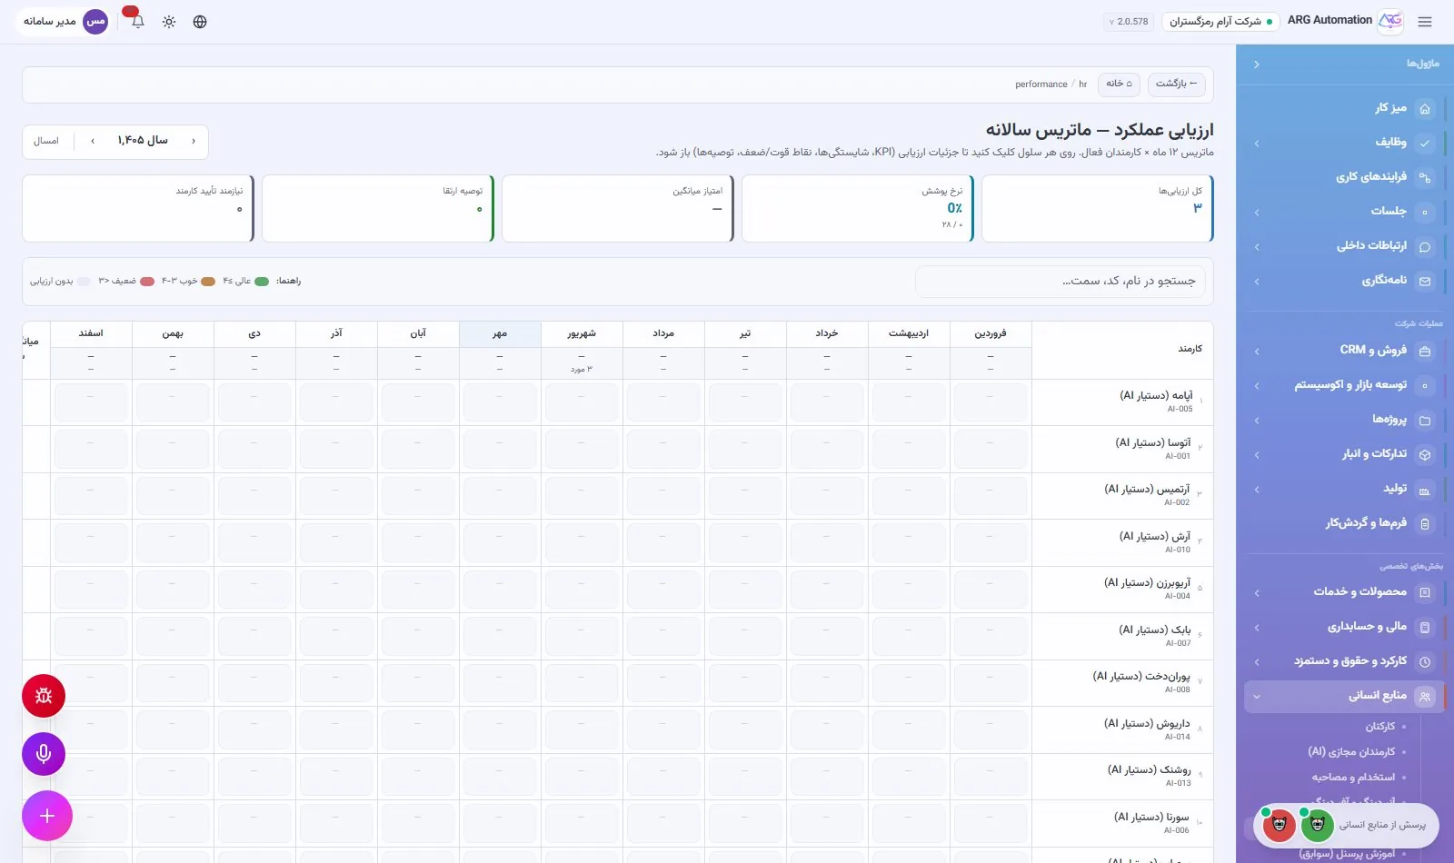Image resolution: width=1454 pixels, height=863 pixels.
Task: Click the red bug report button
Action: click(x=44, y=696)
